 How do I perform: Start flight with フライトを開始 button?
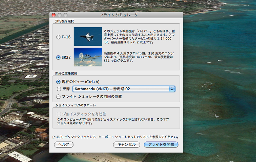[161, 144]
